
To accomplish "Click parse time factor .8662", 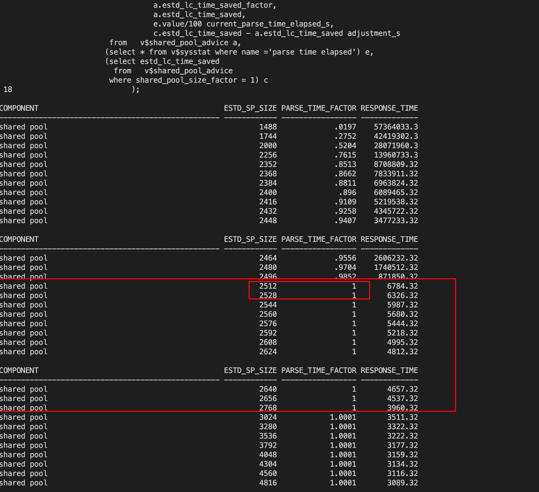I will coord(345,174).
